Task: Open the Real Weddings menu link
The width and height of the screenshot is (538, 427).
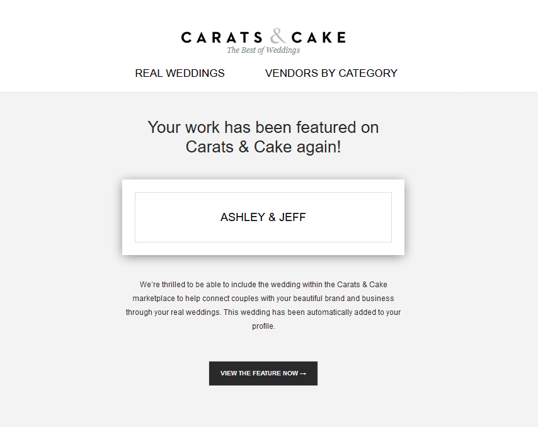Action: tap(180, 73)
